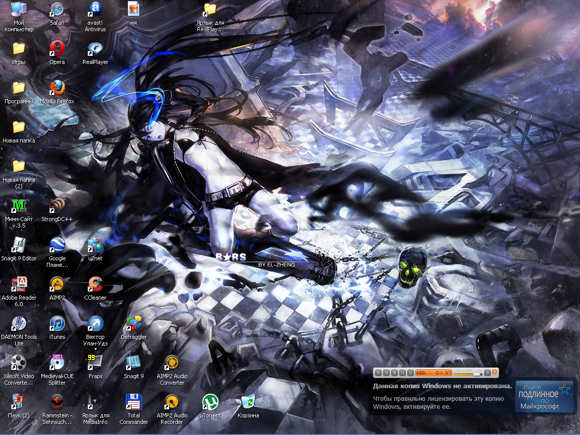580x435 pixels.
Task: Select the Rammstein - Sehnsuch... MP3 file
Action: click(57, 409)
